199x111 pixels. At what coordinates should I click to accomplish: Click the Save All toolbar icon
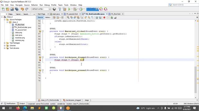pos(16,9)
